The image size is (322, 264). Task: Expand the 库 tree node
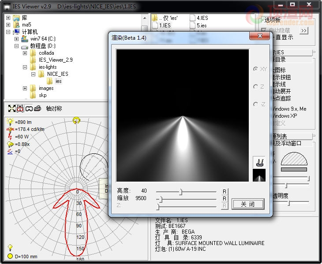point(8,18)
